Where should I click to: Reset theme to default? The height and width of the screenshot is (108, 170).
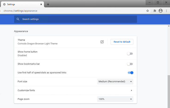coord(122,42)
